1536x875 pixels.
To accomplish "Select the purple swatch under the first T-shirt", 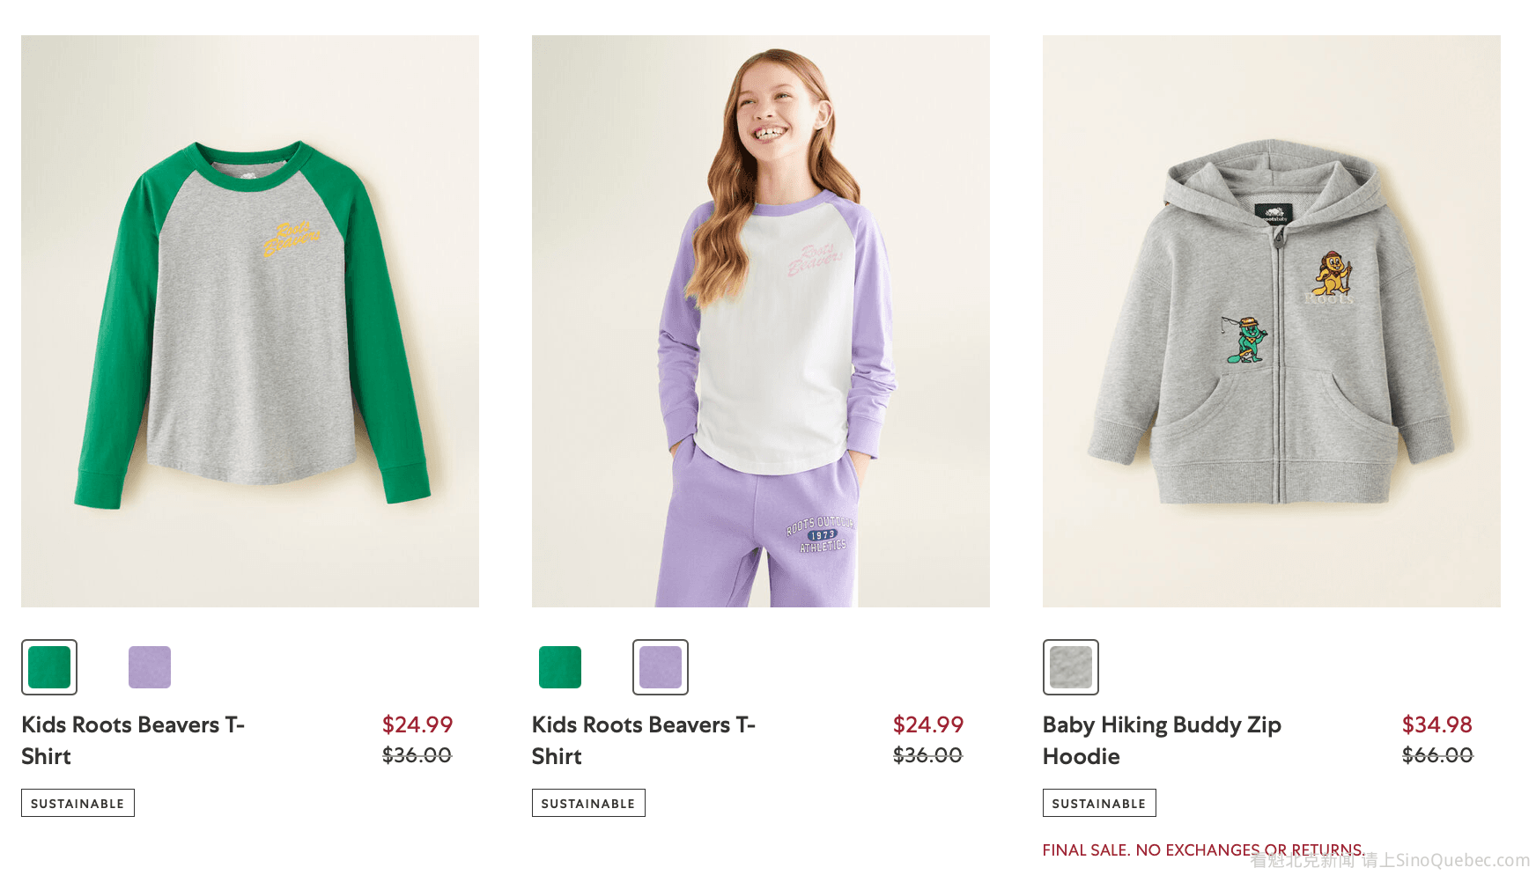I will [x=150, y=667].
